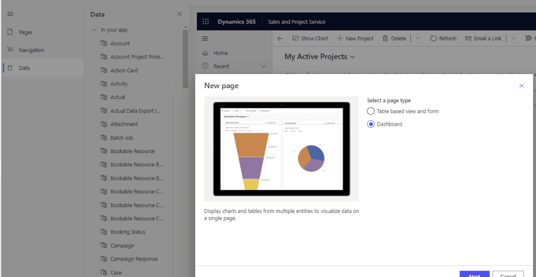Screen dimensions: 536x277
Task: Select the Data section in sidebar
Action: click(x=43, y=68)
